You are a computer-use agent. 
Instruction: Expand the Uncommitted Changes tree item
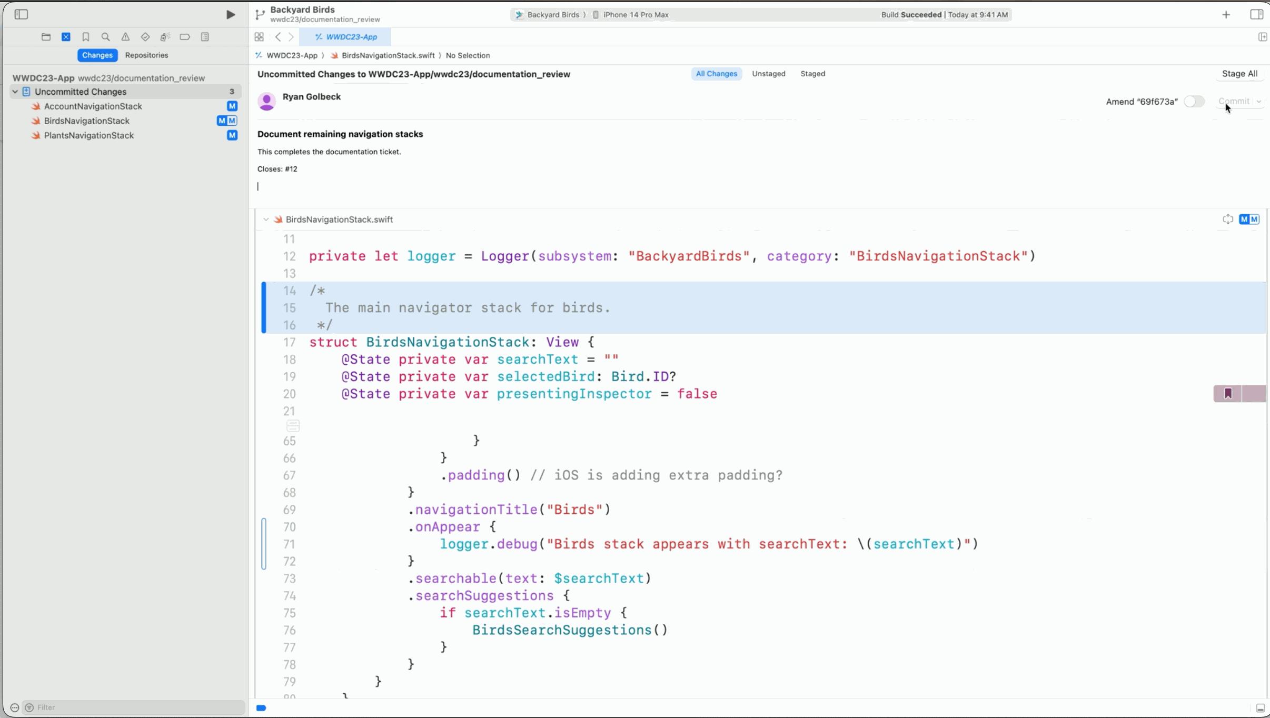14,92
